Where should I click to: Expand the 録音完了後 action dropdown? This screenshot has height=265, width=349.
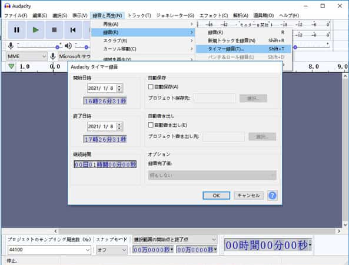[x=212, y=175]
